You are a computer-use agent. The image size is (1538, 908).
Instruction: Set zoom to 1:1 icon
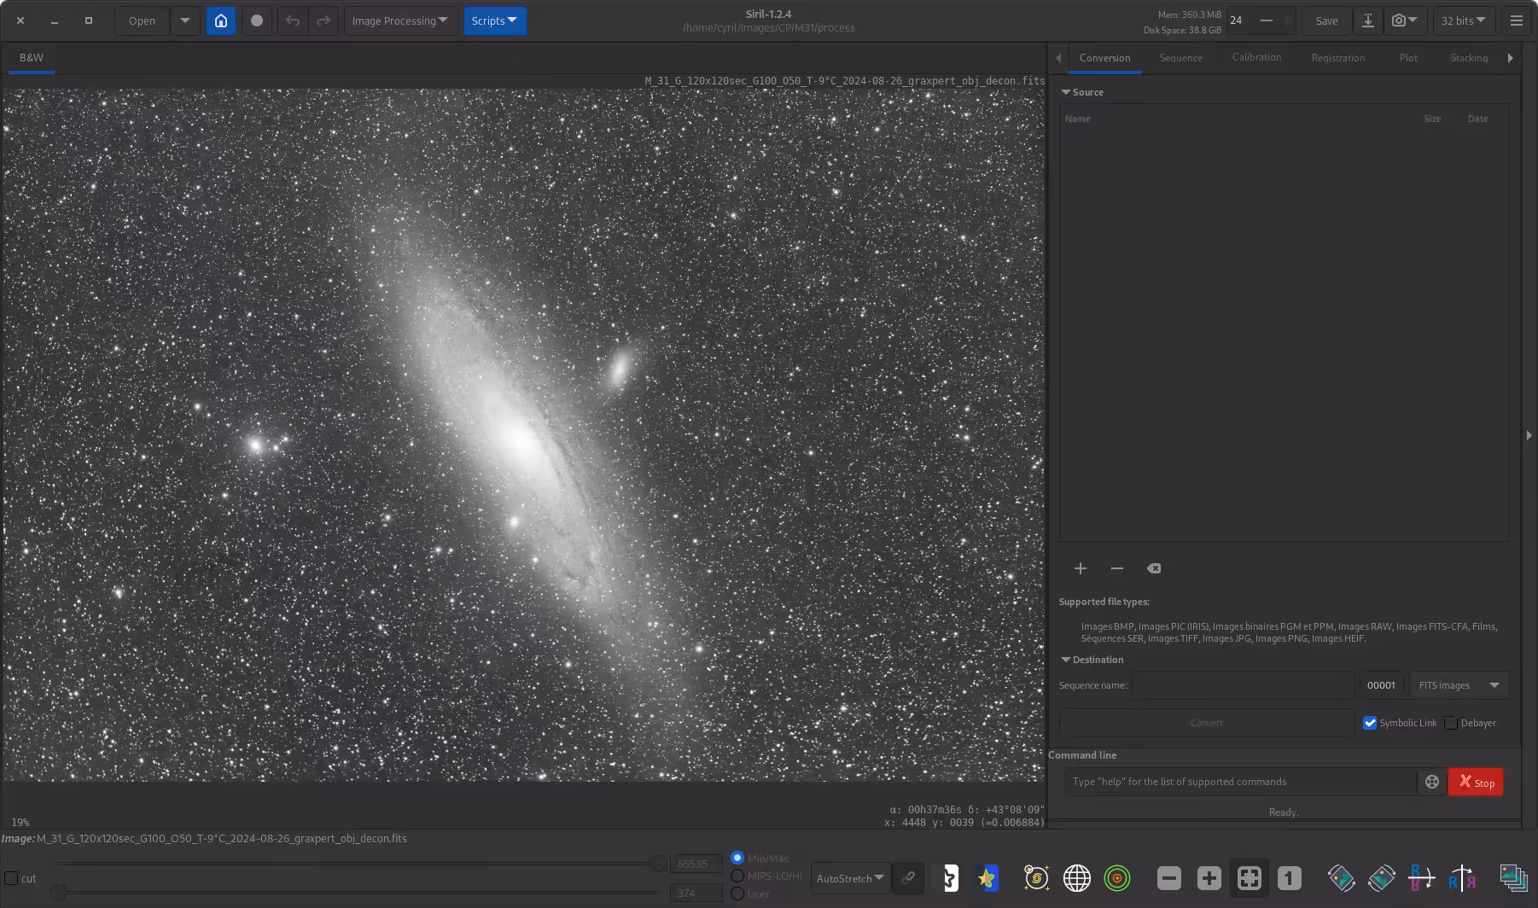(1290, 877)
